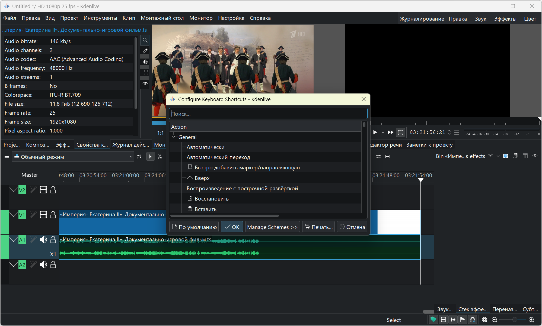Image resolution: width=542 pixels, height=326 pixels.
Task: Lock the V2 track
Action: pyautogui.click(x=53, y=190)
